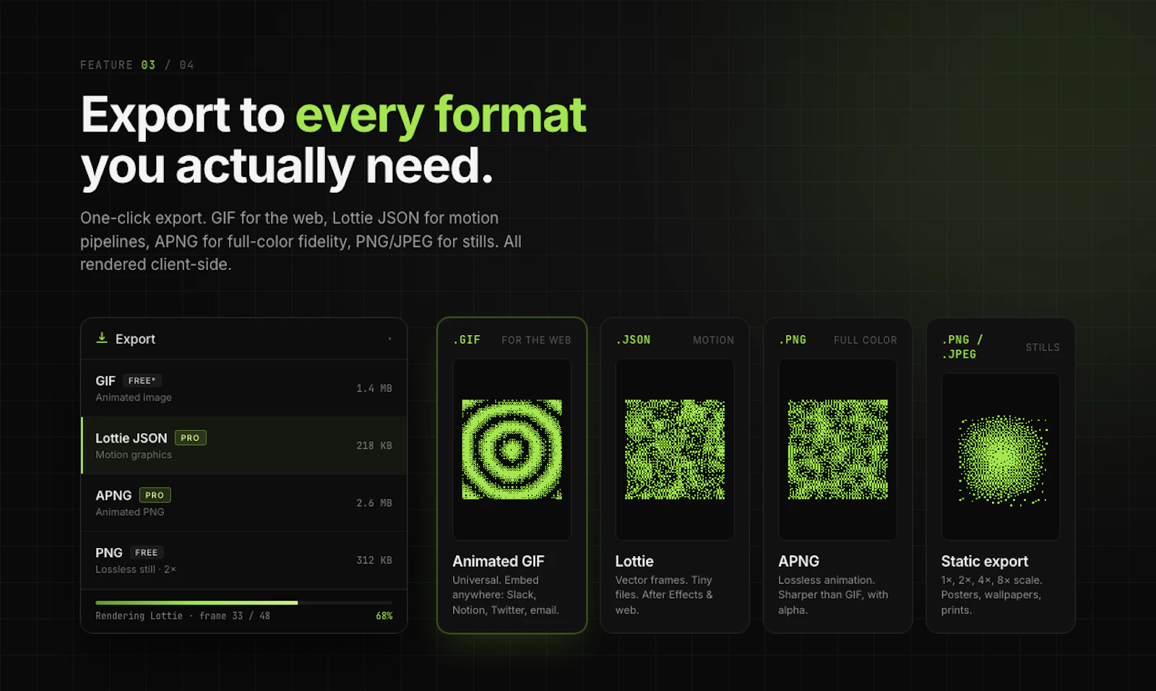Click 'Universal. Embed anywhere' description

tap(506, 595)
